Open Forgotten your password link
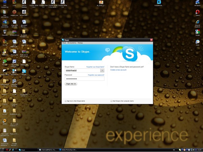 point(96,75)
